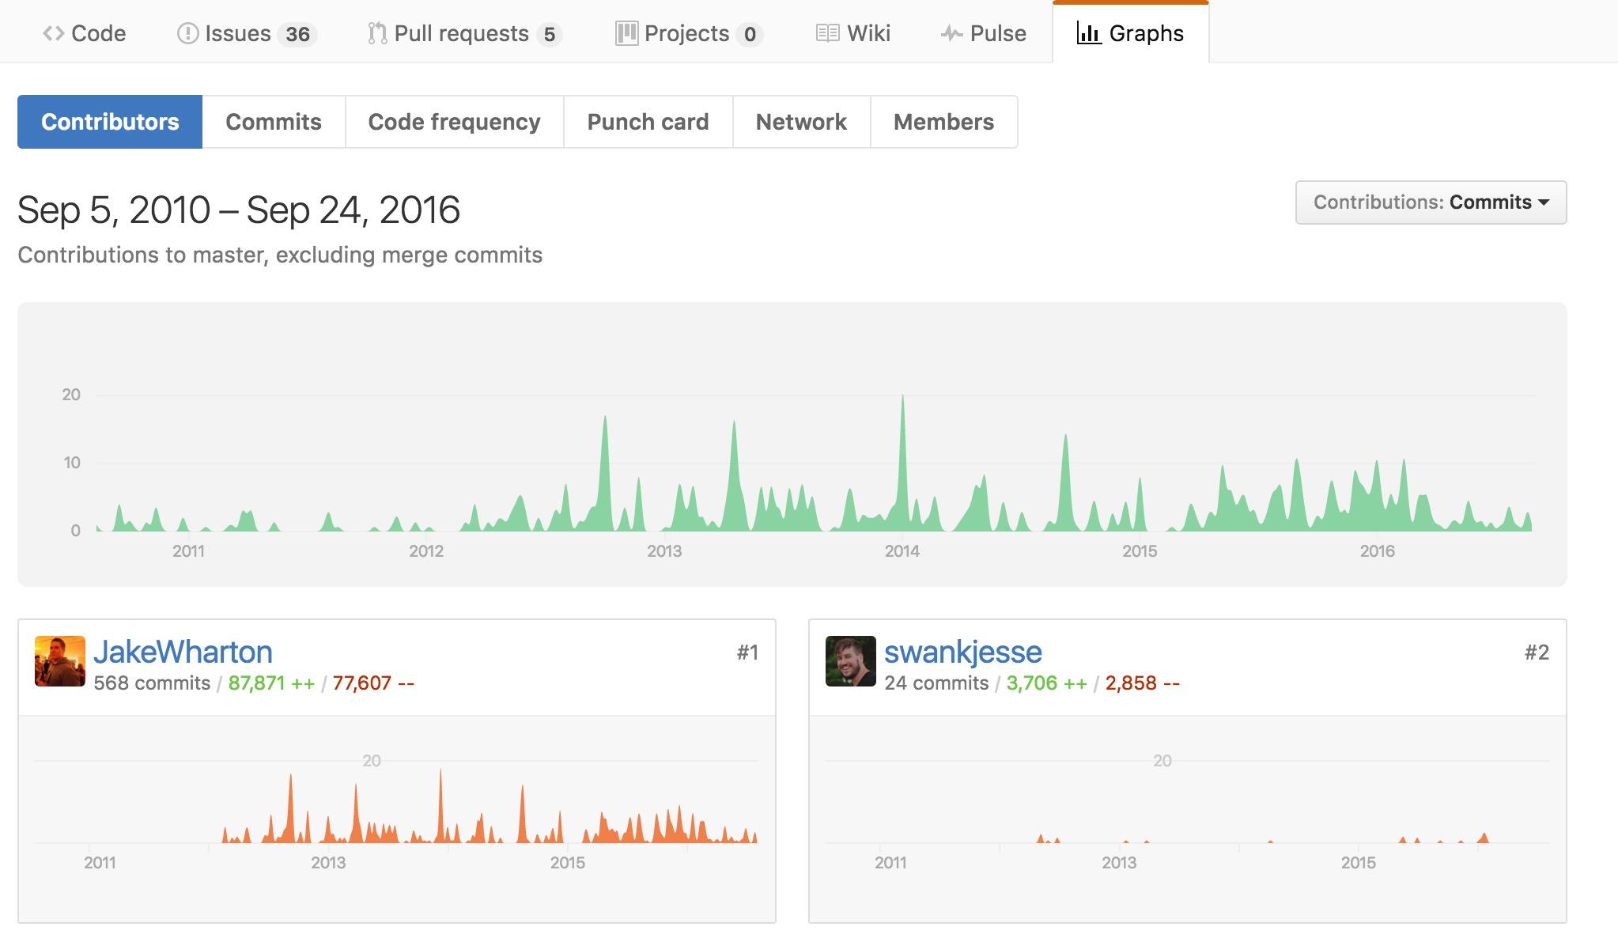This screenshot has height=938, width=1618.
Task: Open the Punch card graph
Action: coord(647,121)
